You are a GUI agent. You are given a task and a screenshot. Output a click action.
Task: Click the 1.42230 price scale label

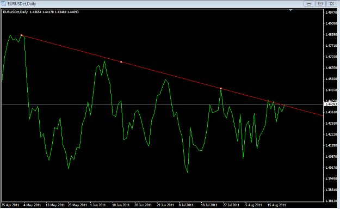(x=331, y=134)
